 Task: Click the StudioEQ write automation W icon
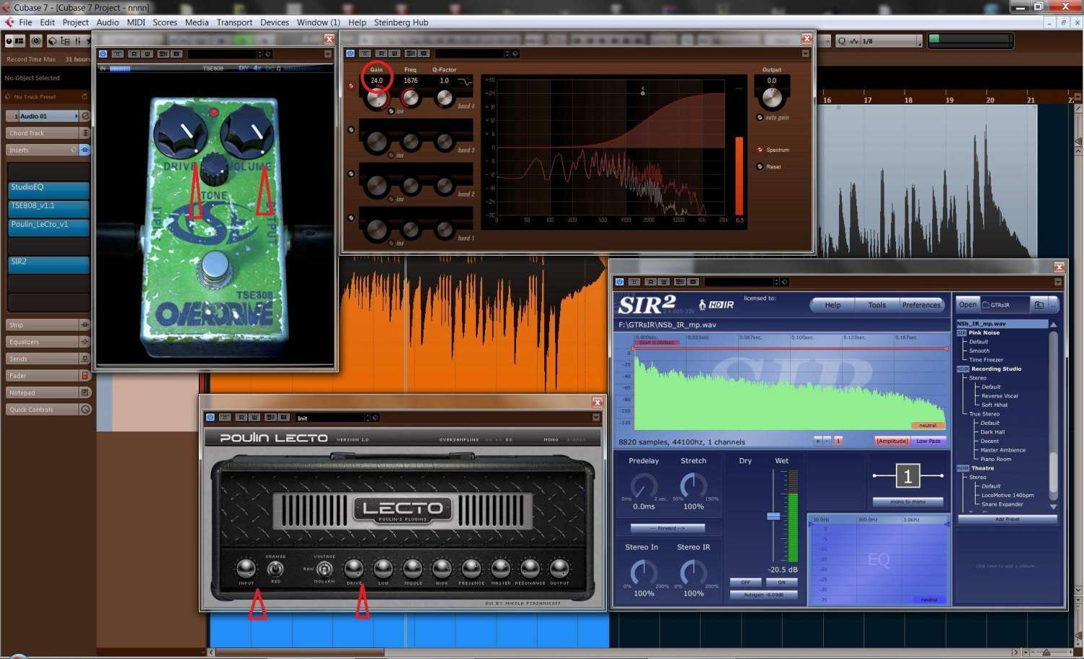[x=395, y=53]
